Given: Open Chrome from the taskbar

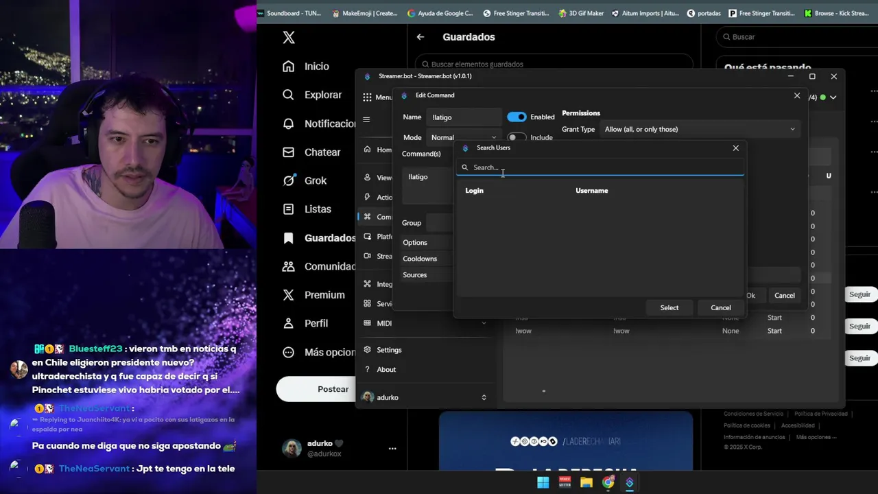Looking at the screenshot, I should [x=608, y=482].
